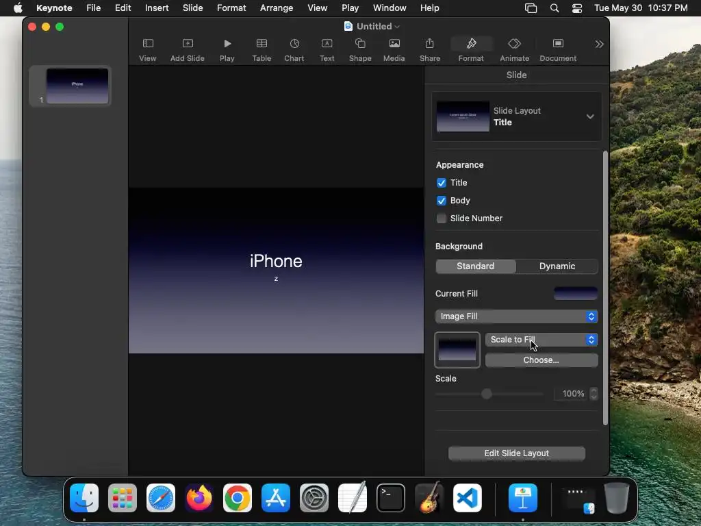Click the image fill preview well
Screen dimensions: 701x526
pyautogui.click(x=457, y=350)
